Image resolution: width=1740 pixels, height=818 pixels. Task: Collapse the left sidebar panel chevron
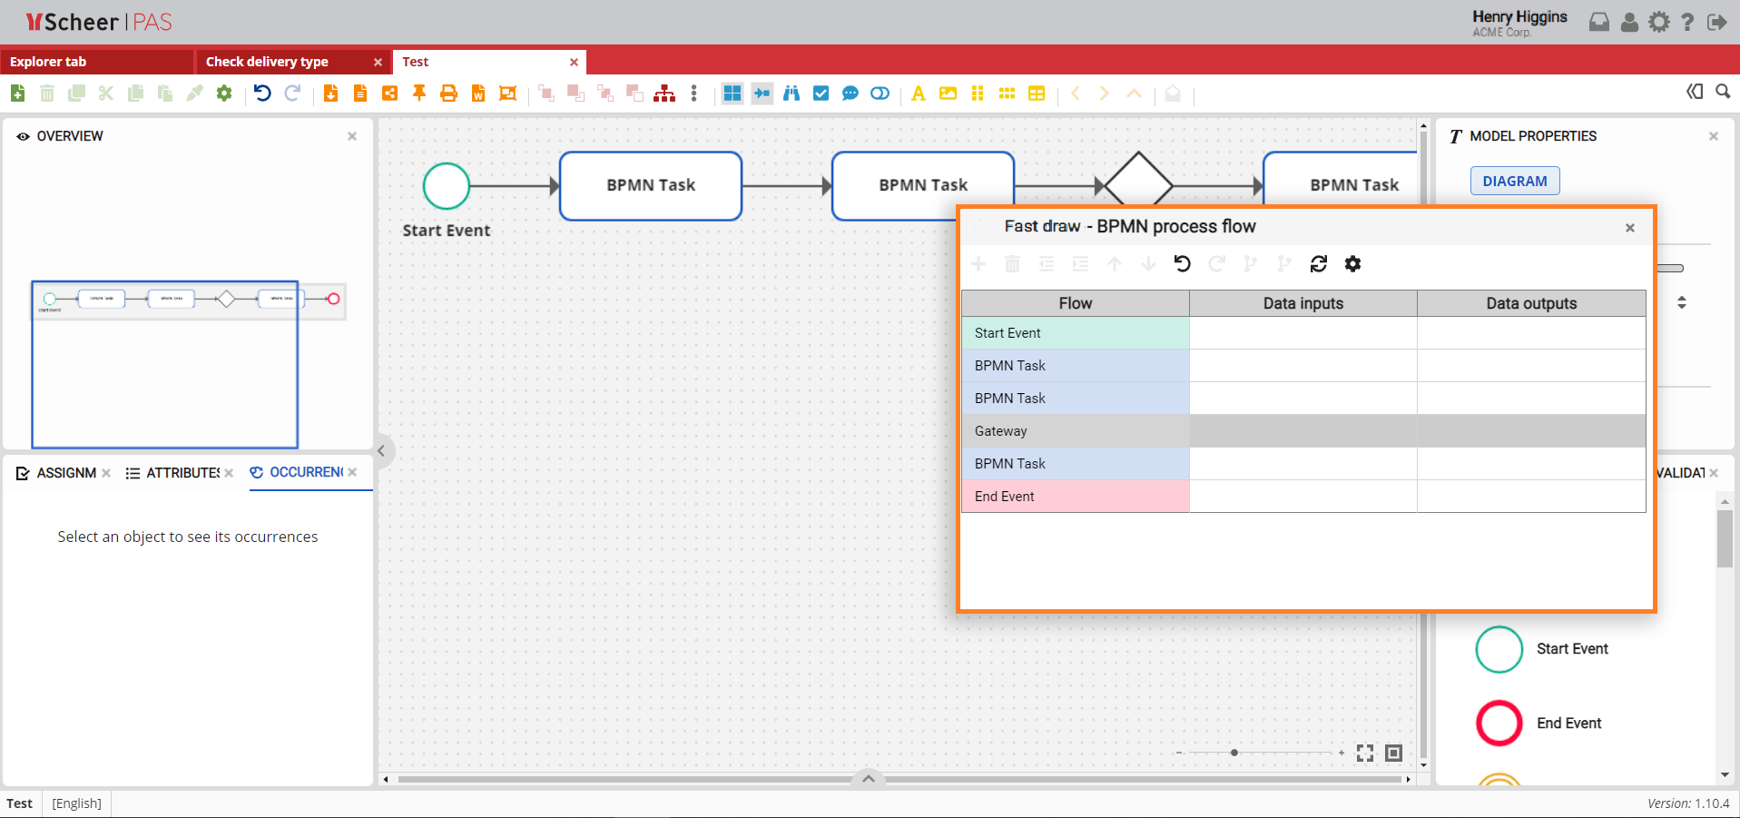[x=382, y=451]
